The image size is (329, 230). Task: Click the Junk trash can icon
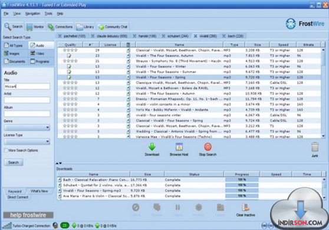pos(315,147)
